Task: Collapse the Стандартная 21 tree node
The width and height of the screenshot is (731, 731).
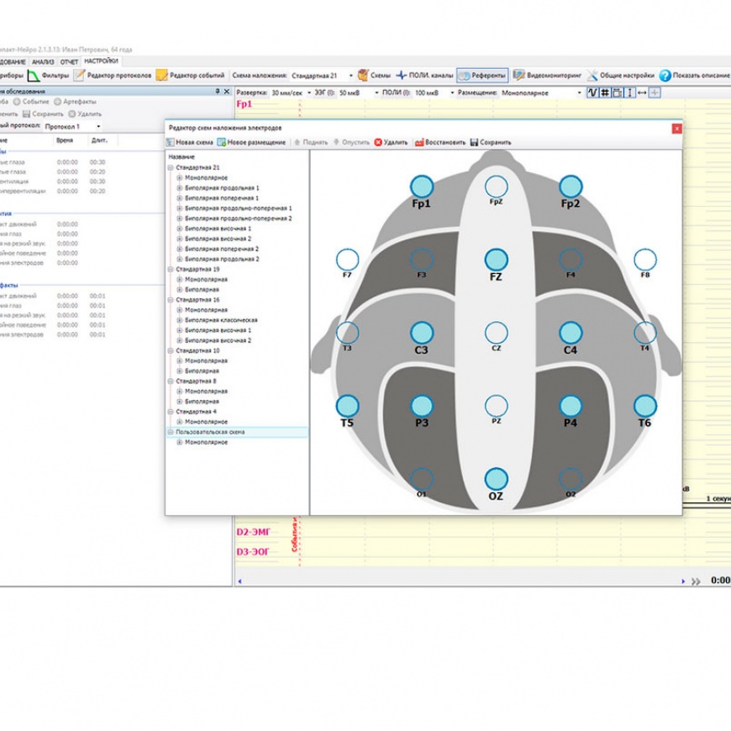Action: coord(171,167)
